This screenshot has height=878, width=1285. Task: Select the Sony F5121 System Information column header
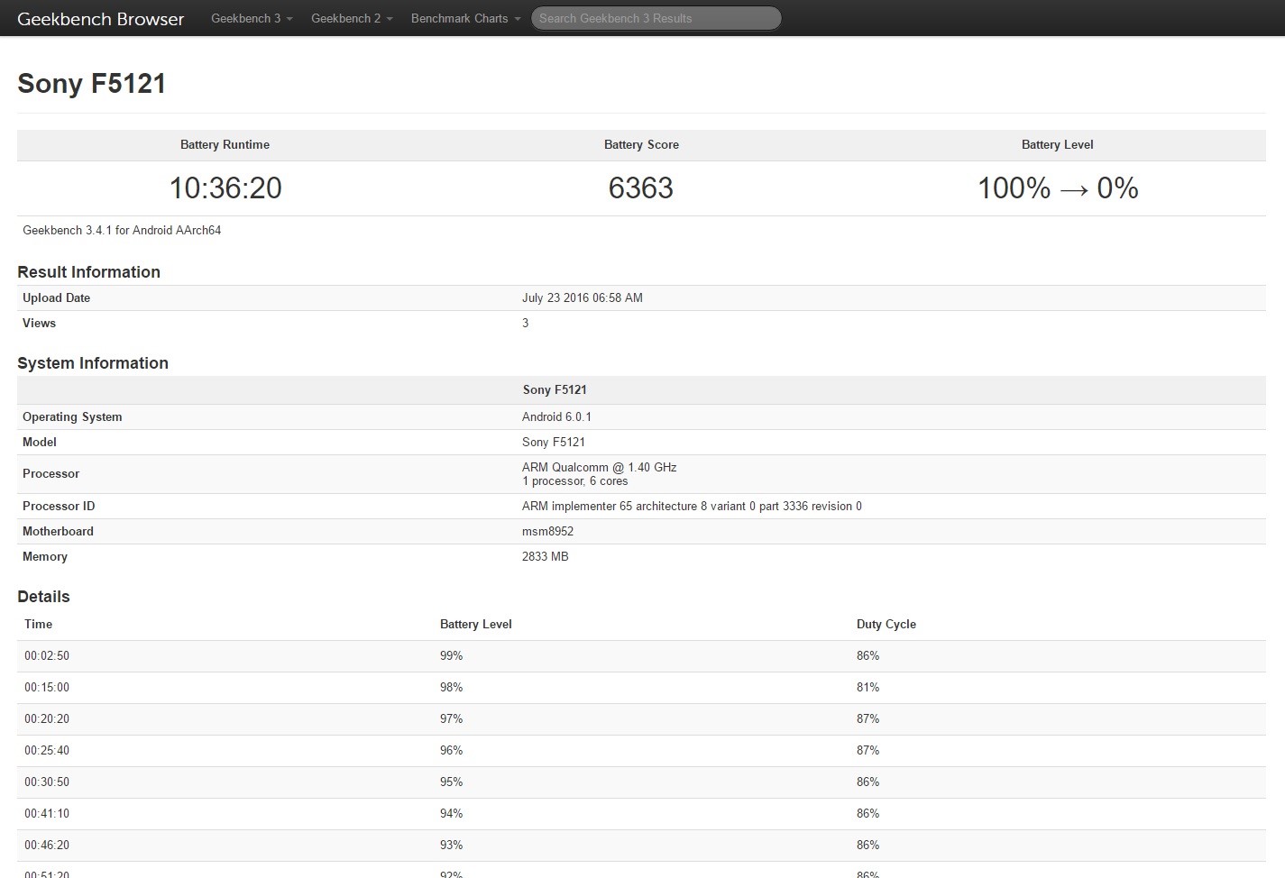coord(555,389)
